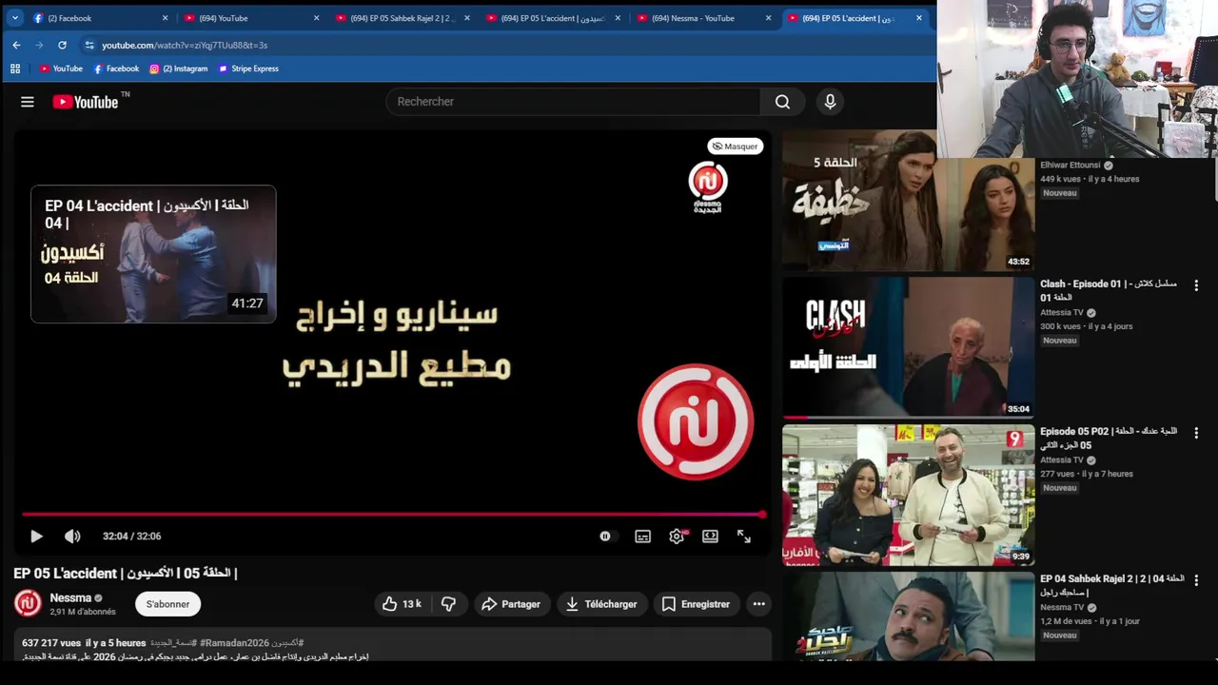View site information icon in address bar
Image resolution: width=1218 pixels, height=685 pixels.
click(89, 45)
